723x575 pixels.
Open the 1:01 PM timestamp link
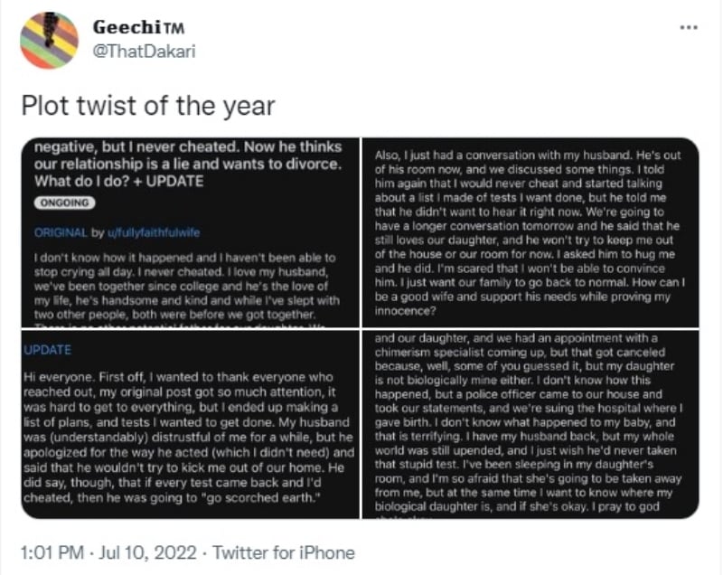(52, 552)
